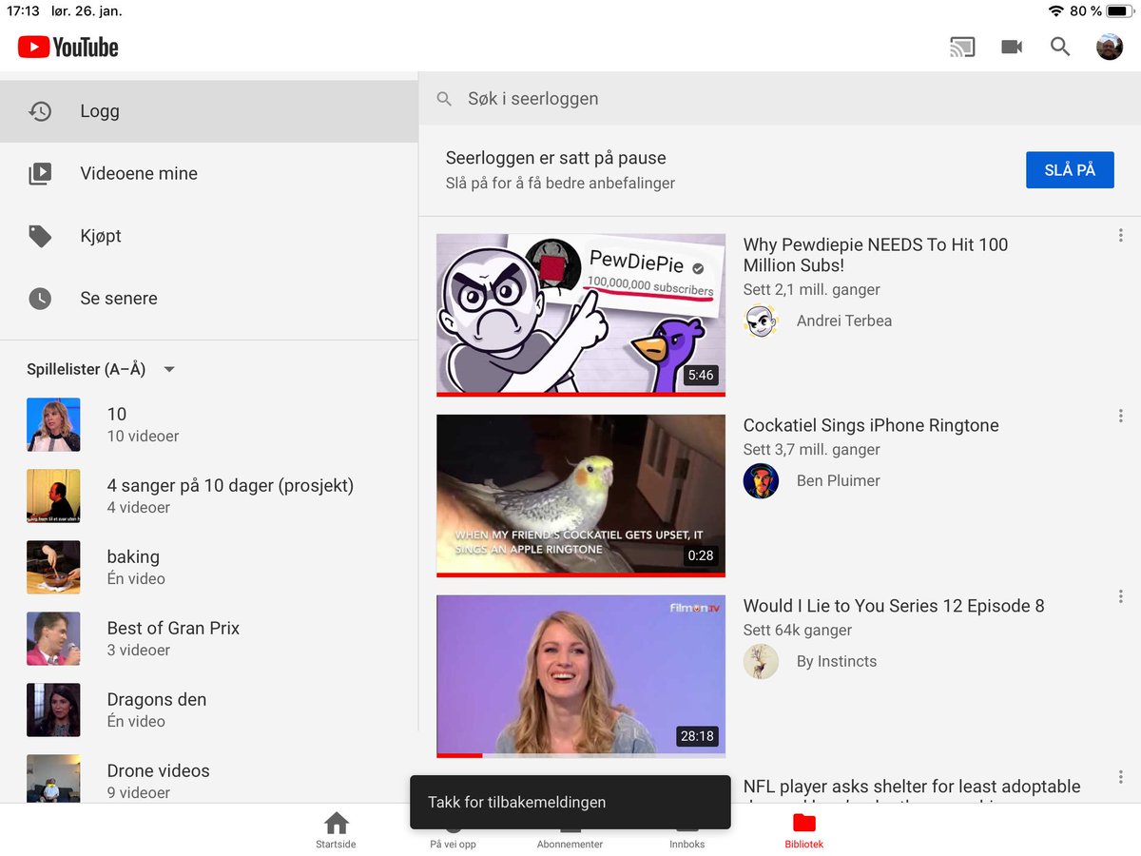Tap the 17:13 clock in status bar
The height and width of the screenshot is (856, 1141).
(23, 11)
